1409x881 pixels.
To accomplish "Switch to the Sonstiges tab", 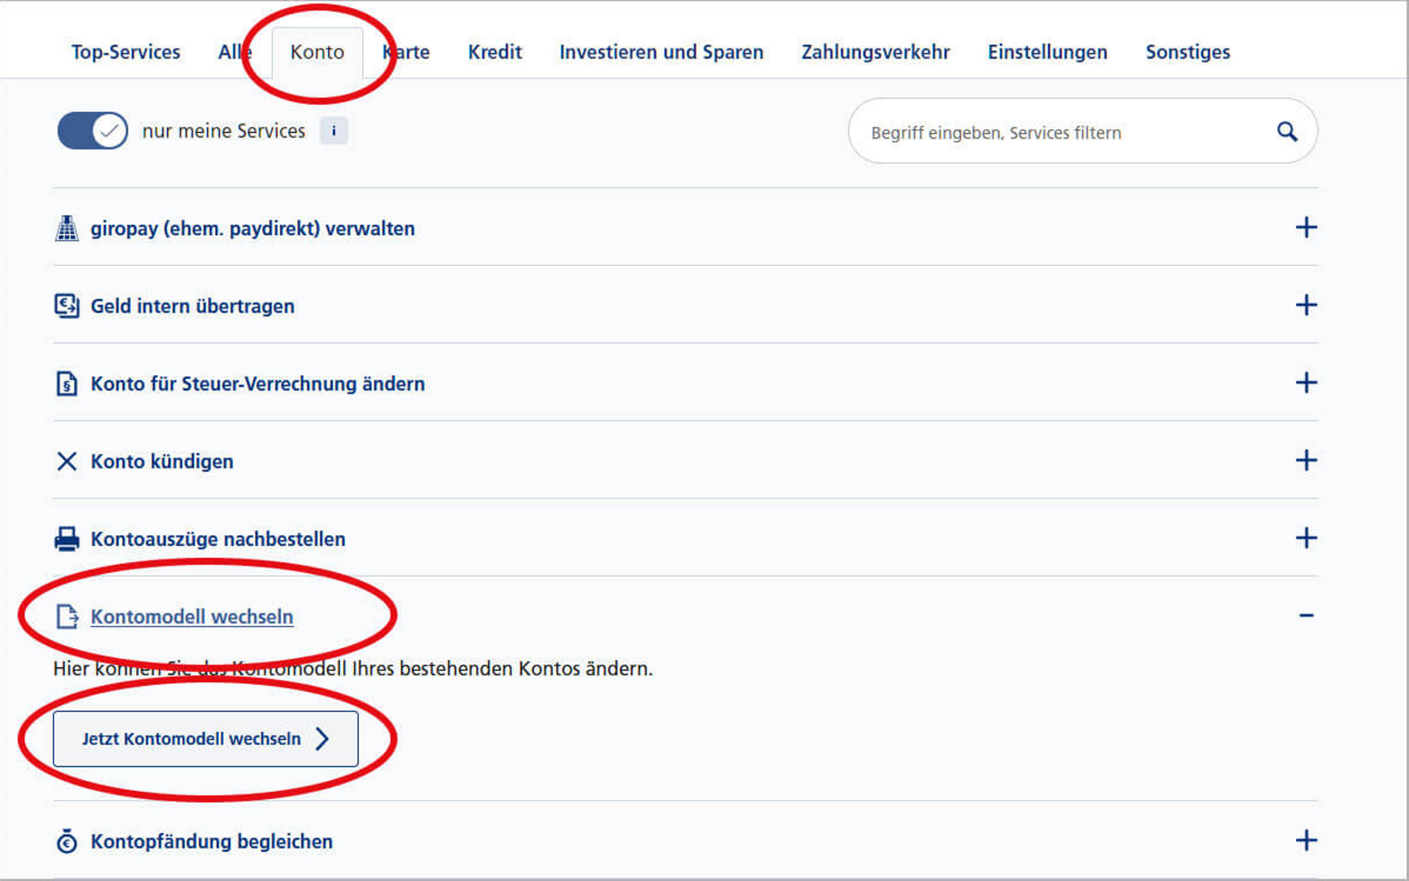I will coord(1188,52).
